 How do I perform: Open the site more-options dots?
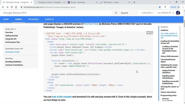pos(173,13)
